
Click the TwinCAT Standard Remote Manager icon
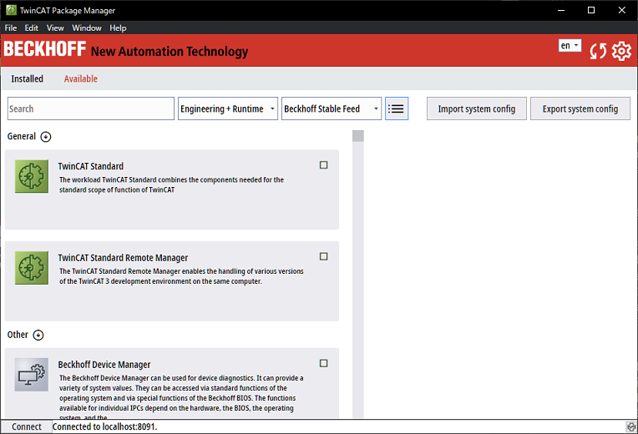click(x=32, y=268)
